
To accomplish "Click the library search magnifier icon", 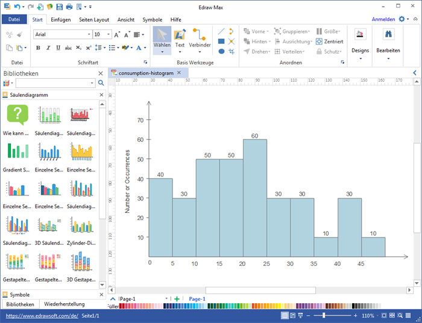I will click(101, 83).
